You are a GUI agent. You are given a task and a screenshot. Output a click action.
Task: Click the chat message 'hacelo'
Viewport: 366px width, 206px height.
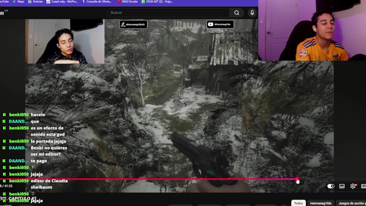tap(38, 115)
